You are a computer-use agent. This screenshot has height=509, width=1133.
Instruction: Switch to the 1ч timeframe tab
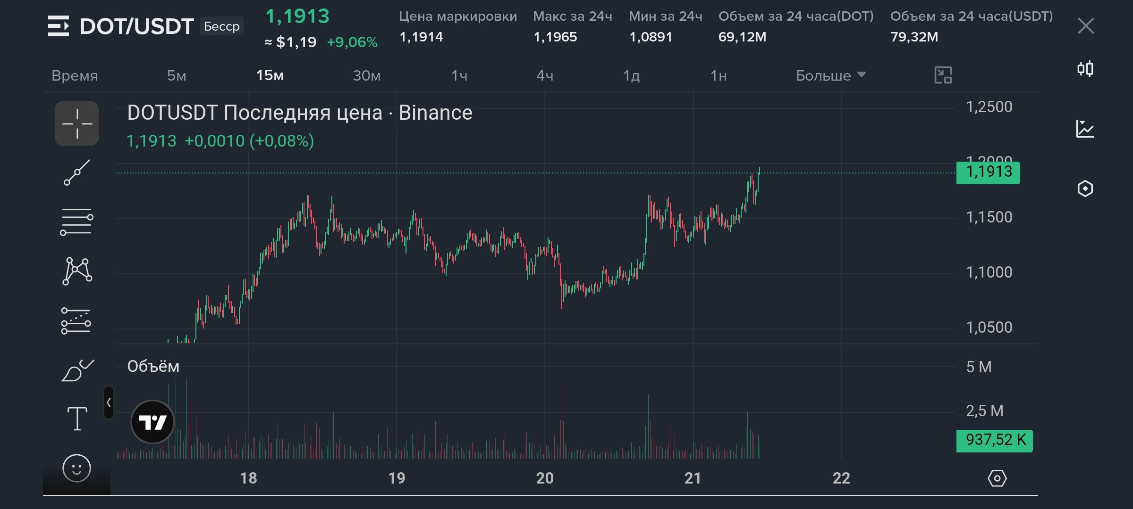(459, 75)
